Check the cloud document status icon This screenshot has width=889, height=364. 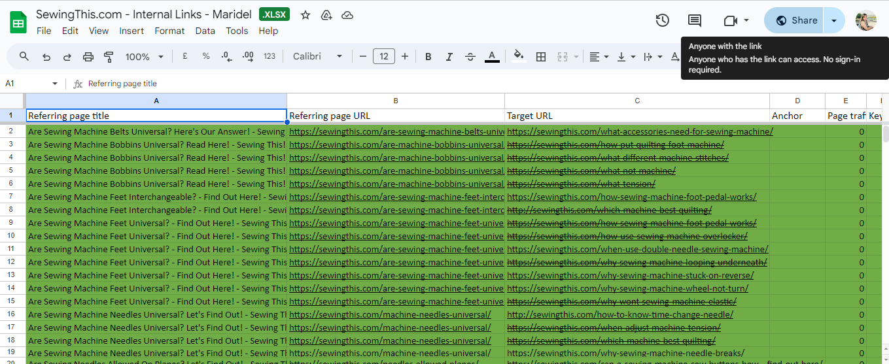pyautogui.click(x=347, y=15)
